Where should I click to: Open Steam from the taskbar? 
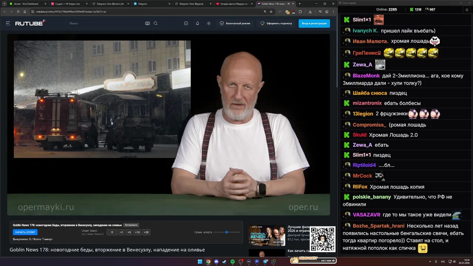[x=224, y=262]
